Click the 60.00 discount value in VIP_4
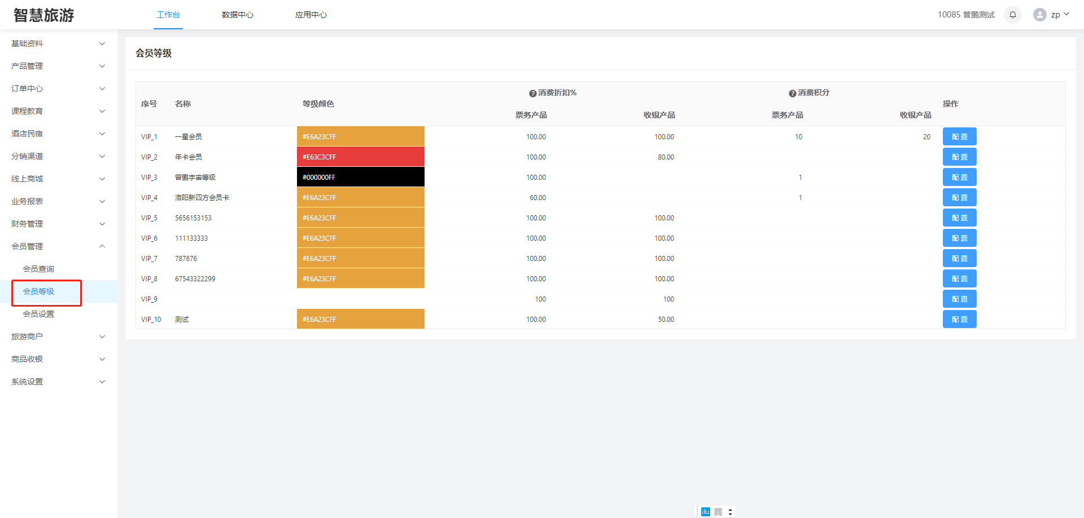 coord(538,198)
